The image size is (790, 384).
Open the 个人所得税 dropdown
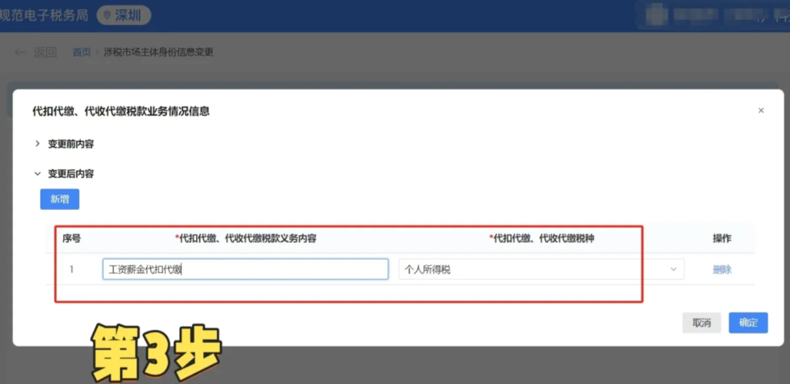click(x=541, y=269)
